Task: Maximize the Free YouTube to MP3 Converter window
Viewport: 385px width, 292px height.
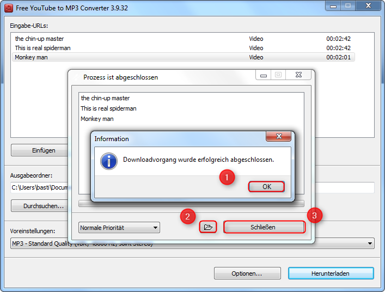Action: click(347, 6)
